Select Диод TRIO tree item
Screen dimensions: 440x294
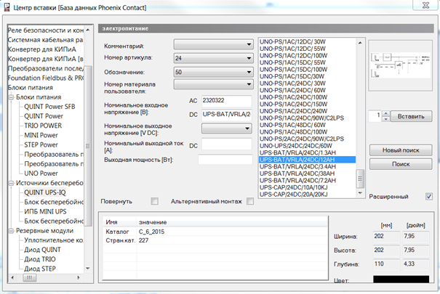[40, 259]
